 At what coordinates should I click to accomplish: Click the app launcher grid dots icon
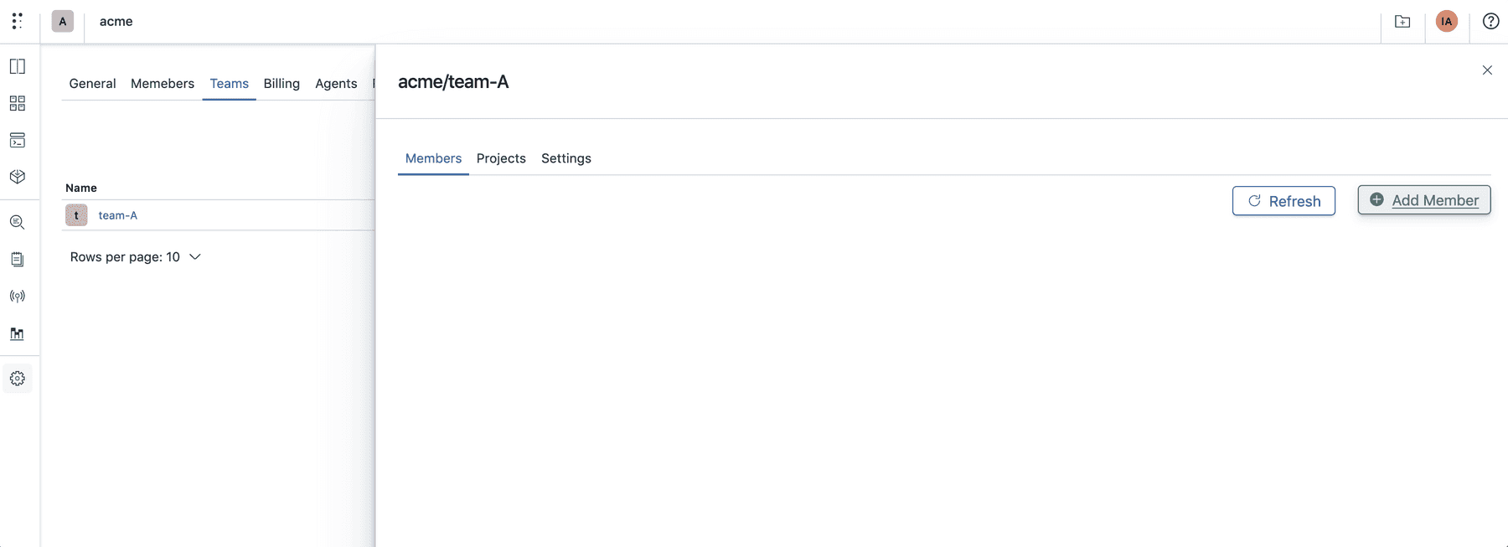(17, 20)
